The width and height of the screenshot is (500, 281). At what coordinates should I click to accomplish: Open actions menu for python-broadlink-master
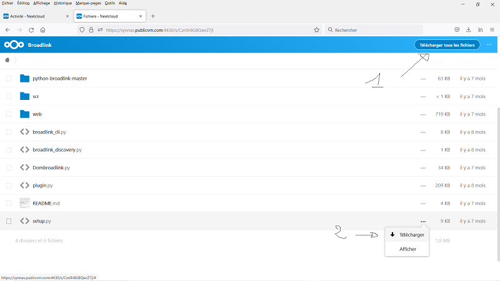[423, 79]
